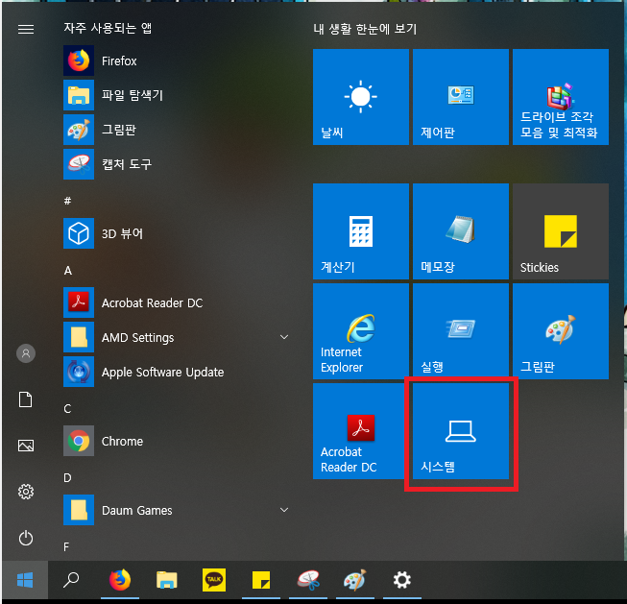Switch to Snipping Tool on the taskbar
This screenshot has width=627, height=604.
[308, 580]
